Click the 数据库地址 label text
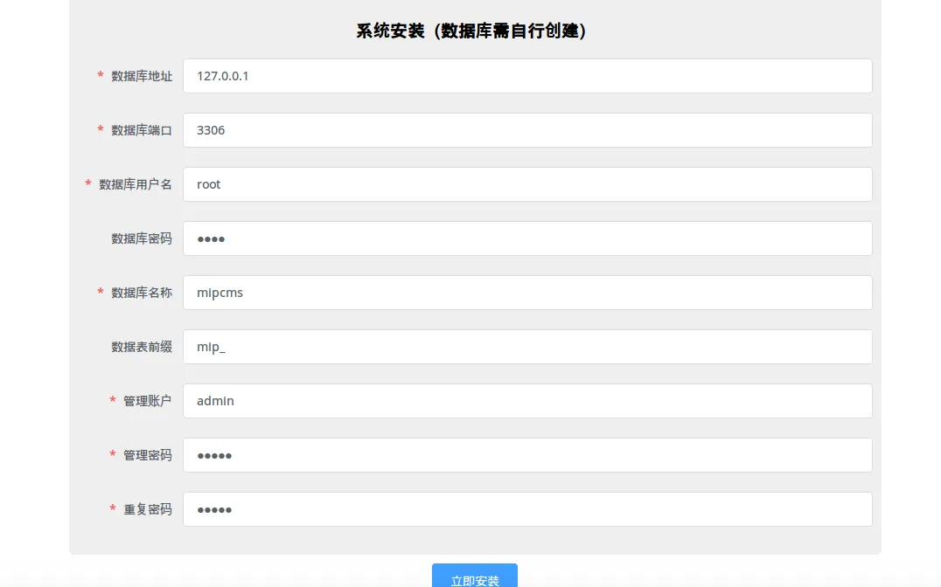This screenshot has height=587, width=941. (142, 76)
